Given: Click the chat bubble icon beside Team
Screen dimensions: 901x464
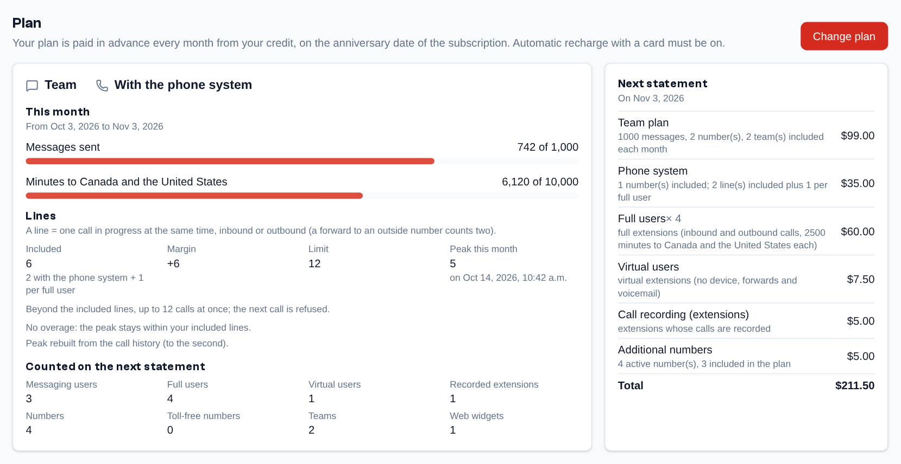Looking at the screenshot, I should (x=32, y=86).
